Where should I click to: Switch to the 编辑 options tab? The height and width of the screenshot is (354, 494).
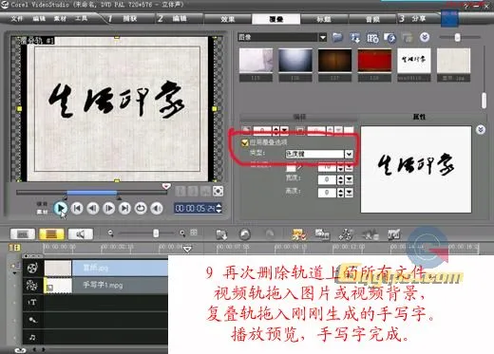coord(299,117)
